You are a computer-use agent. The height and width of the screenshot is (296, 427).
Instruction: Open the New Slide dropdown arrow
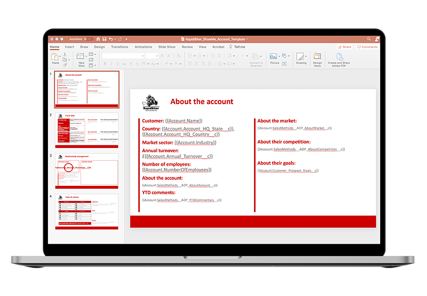tap(86, 57)
